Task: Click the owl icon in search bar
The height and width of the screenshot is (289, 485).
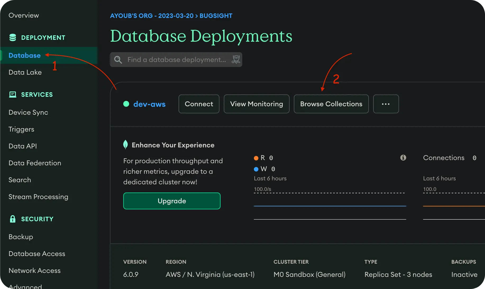Action: pyautogui.click(x=236, y=59)
